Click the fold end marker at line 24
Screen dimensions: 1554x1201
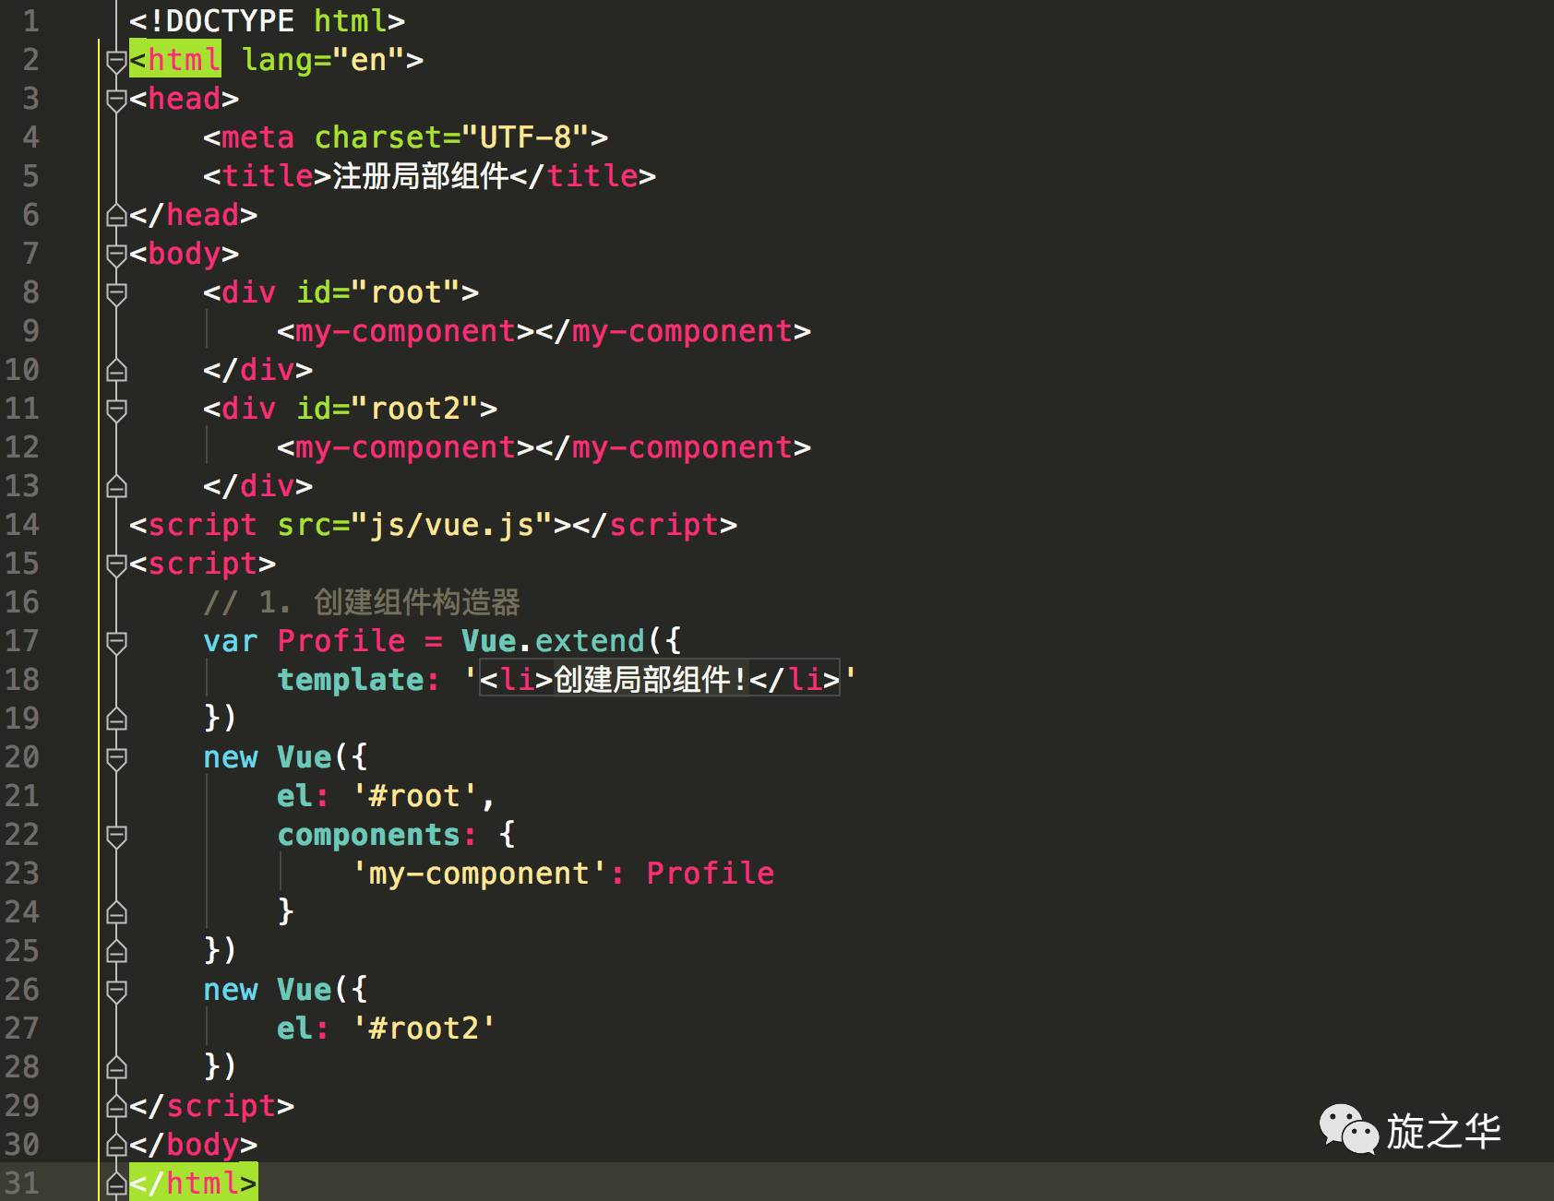[x=116, y=912]
